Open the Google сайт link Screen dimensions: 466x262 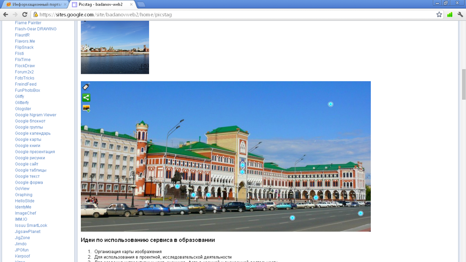[27, 164]
